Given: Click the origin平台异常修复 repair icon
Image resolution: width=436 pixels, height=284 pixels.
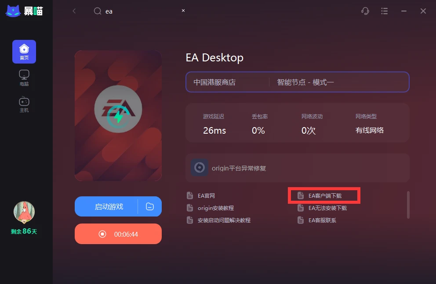Looking at the screenshot, I should point(200,167).
